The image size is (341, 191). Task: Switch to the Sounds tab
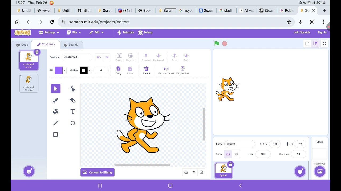(x=71, y=45)
